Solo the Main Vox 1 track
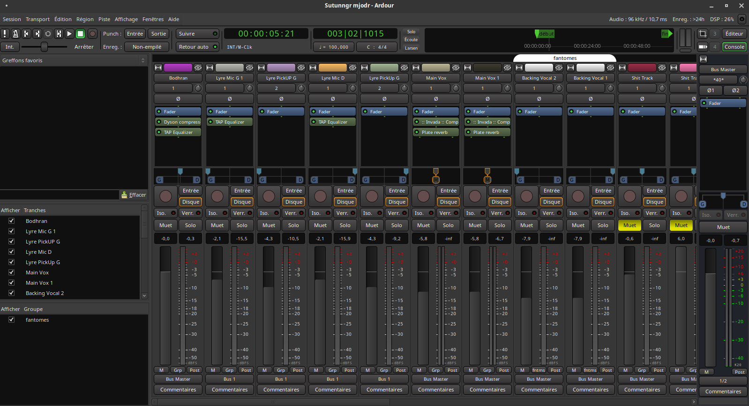749x406 pixels. 500,225
